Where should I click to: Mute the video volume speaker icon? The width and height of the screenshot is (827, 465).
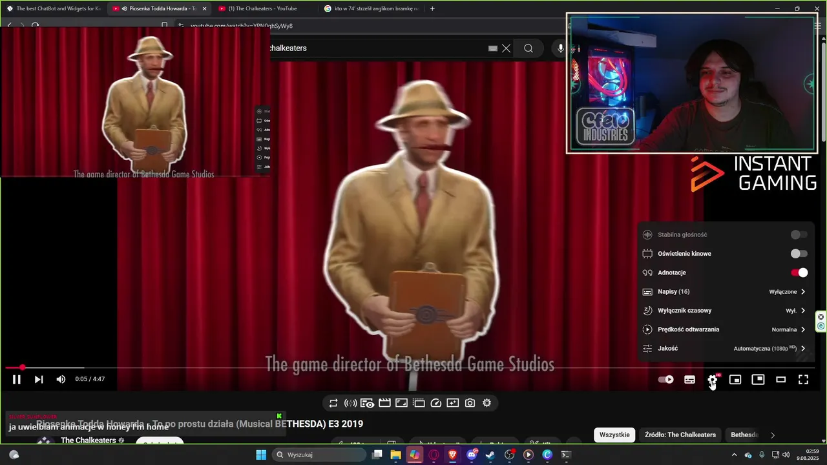click(x=61, y=380)
